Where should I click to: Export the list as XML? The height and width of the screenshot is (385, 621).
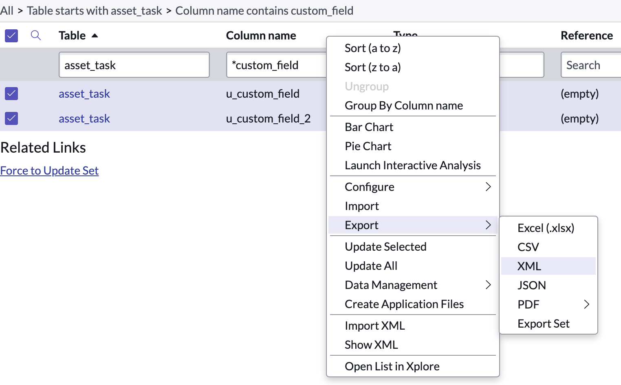tap(548, 266)
